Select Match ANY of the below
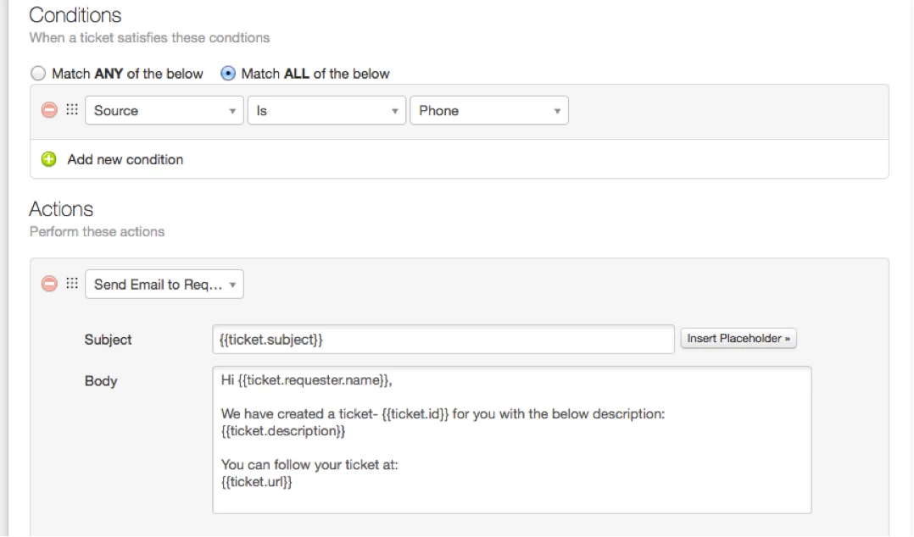The image size is (914, 537). (x=38, y=74)
